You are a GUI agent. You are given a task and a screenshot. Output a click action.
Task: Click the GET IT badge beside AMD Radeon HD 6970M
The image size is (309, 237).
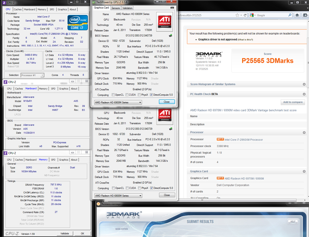[220, 178]
